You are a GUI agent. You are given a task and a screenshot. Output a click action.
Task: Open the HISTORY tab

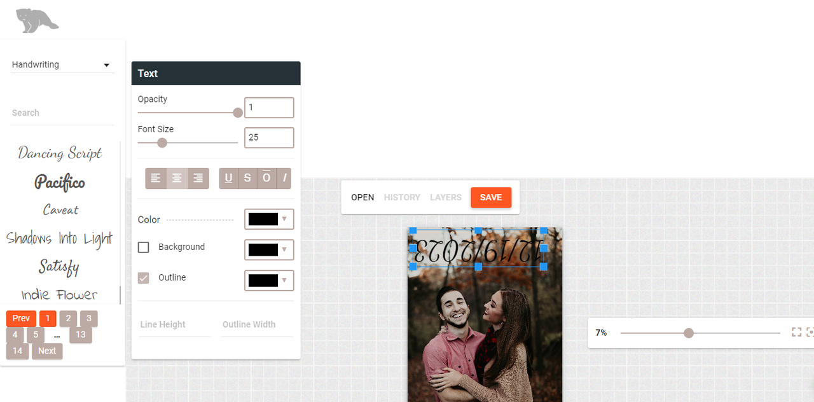coord(402,198)
